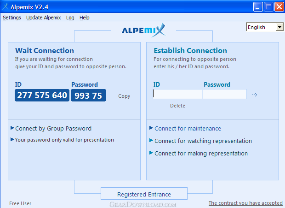Click the Free User status text

pyautogui.click(x=20, y=203)
